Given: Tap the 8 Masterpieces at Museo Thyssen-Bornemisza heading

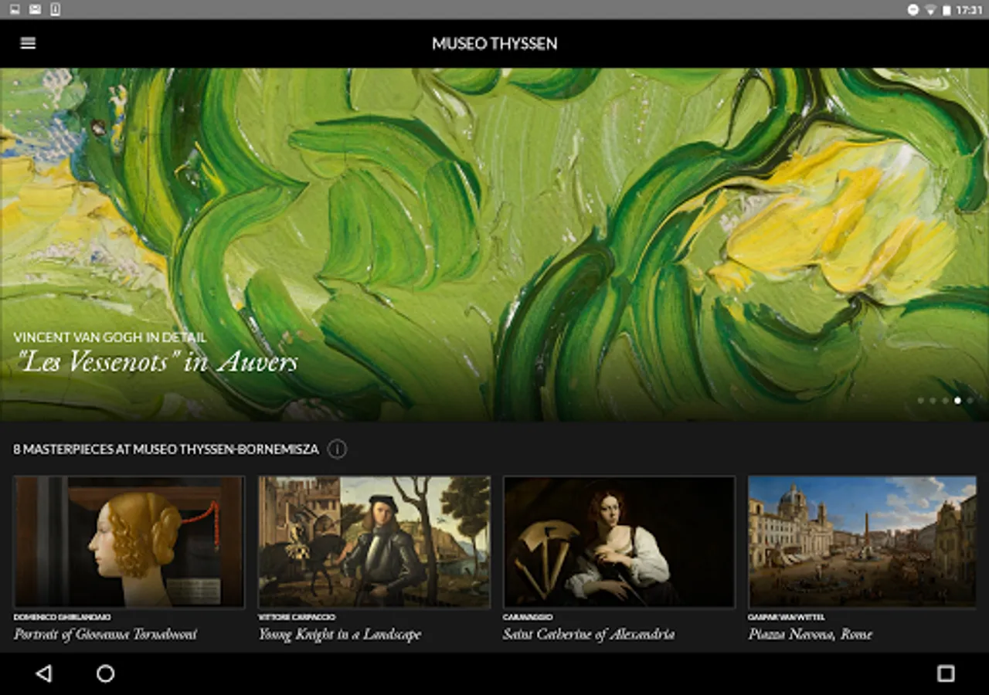Looking at the screenshot, I should (166, 449).
